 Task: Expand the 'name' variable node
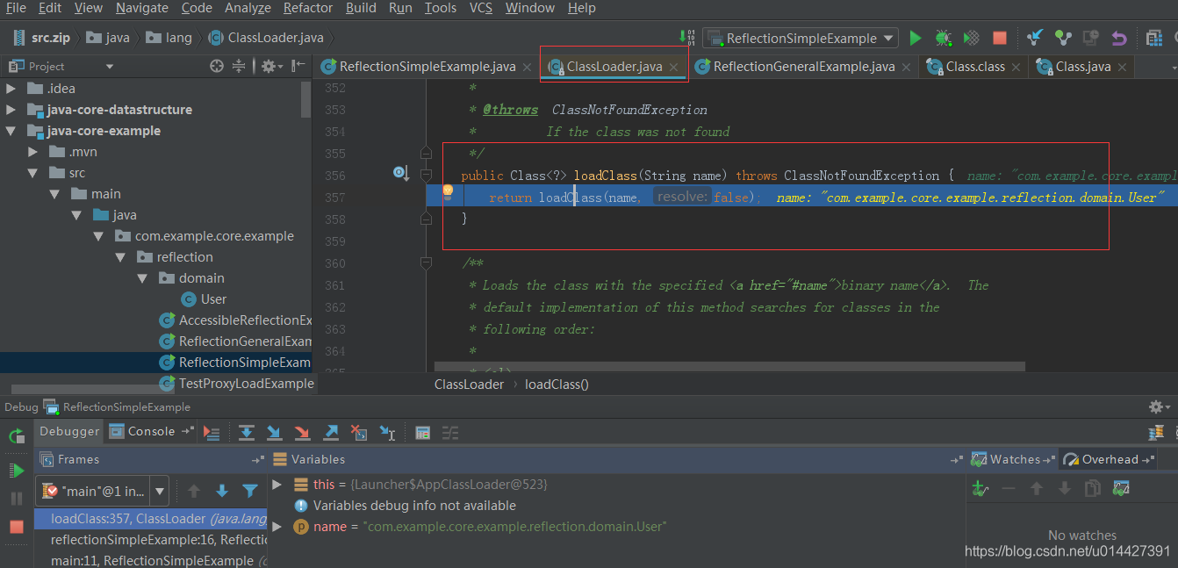pos(277,526)
